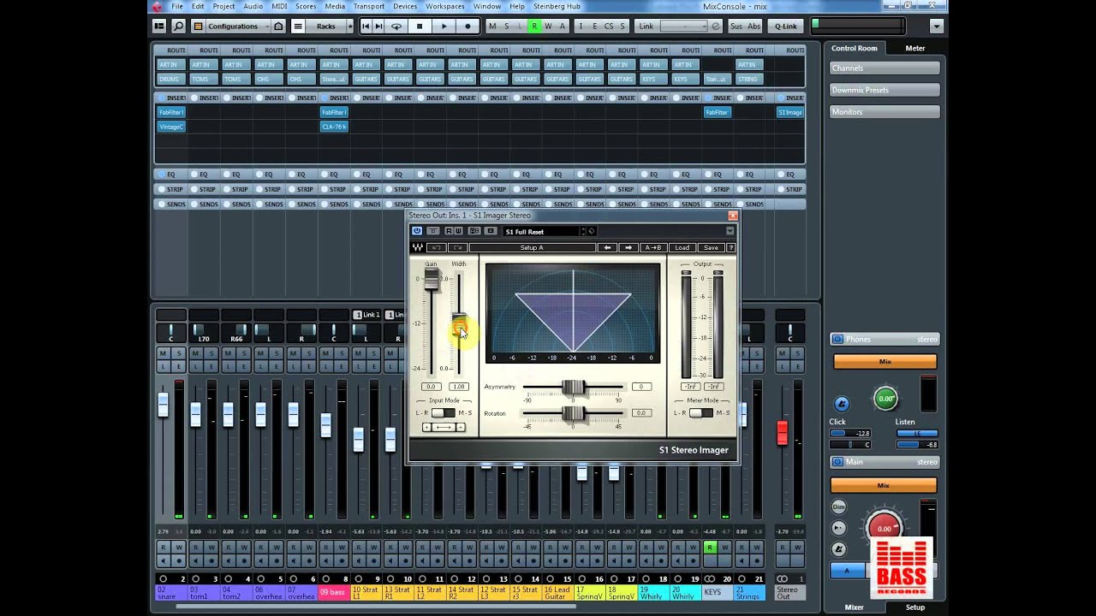Open the Devices menu

[x=405, y=6]
